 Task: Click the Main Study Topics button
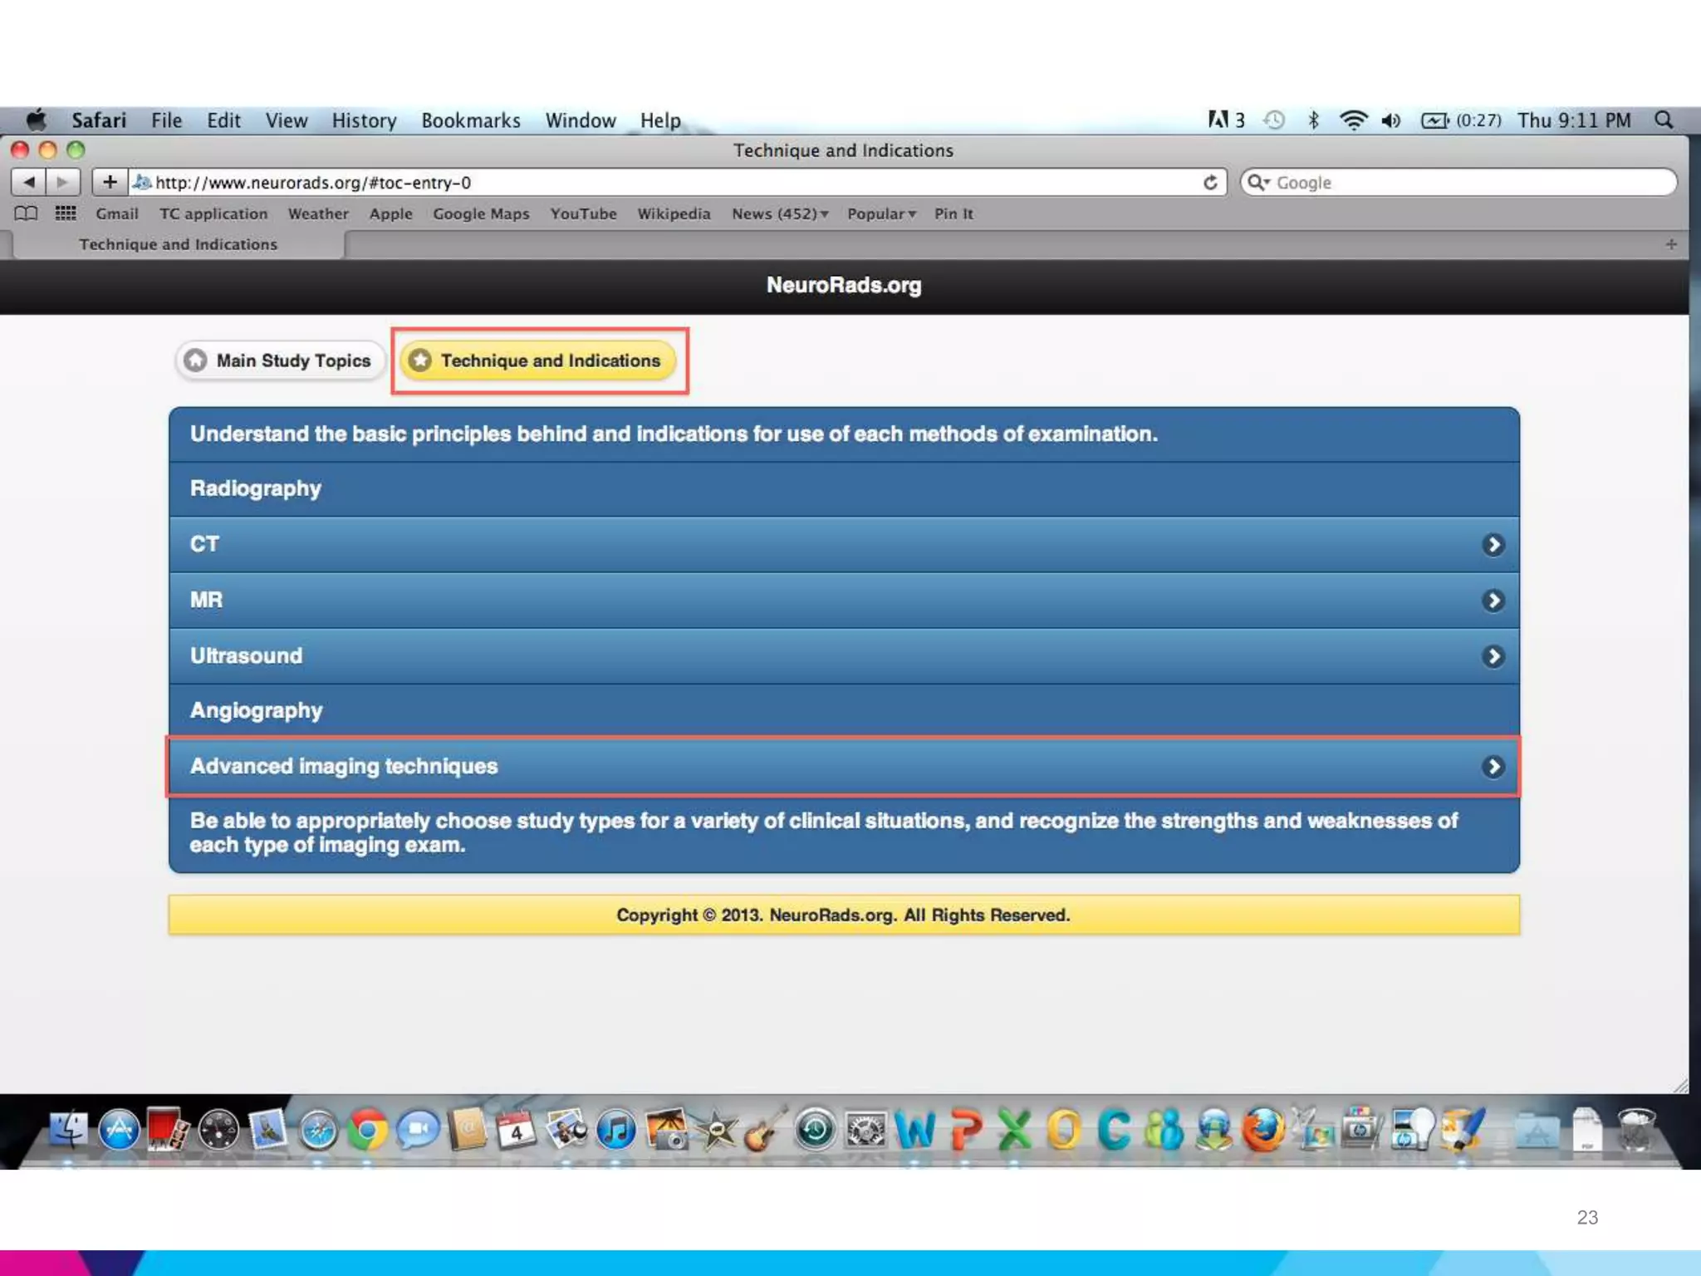279,361
